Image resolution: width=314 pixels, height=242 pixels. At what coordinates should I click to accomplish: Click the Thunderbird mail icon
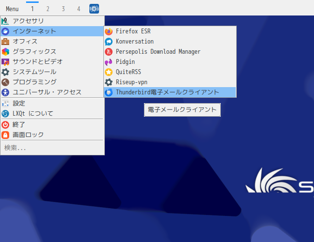[109, 92]
